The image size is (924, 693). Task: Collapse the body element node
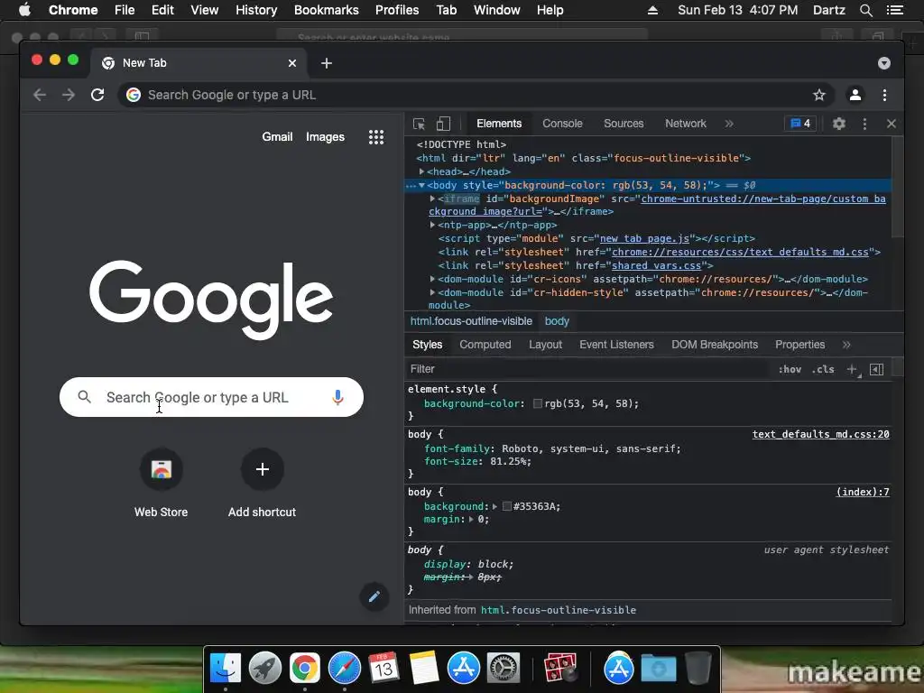pos(421,186)
